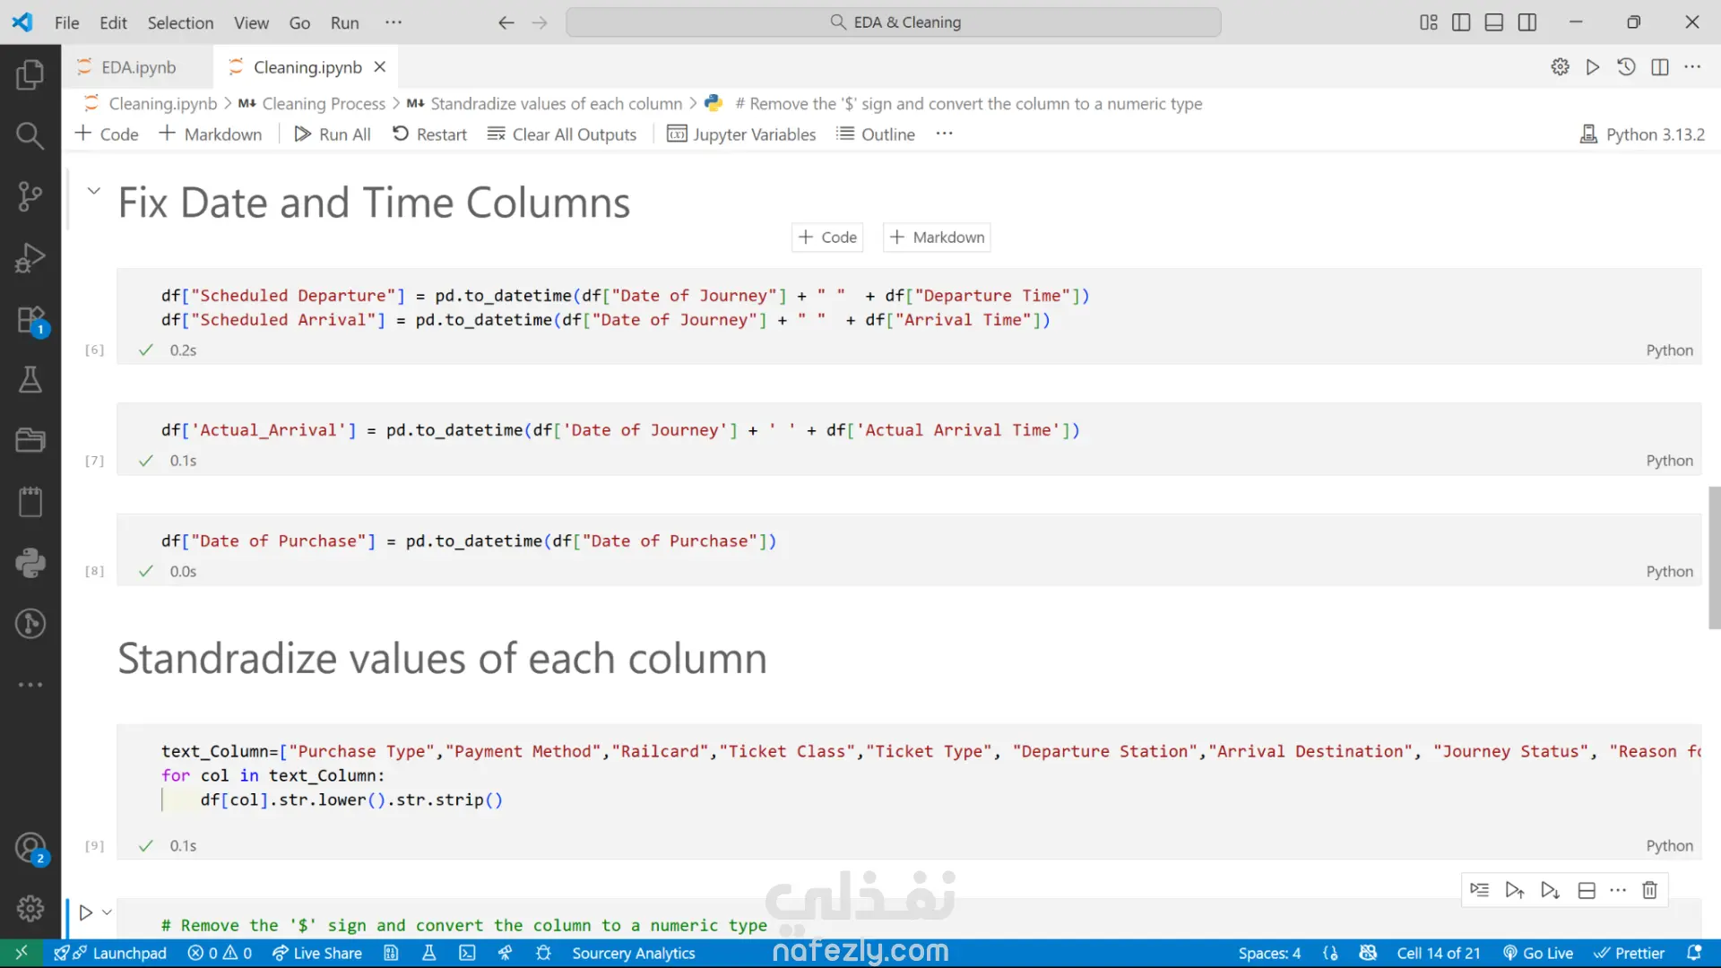1721x968 pixels.
Task: Switch to the EDA.ipynb tab
Action: point(138,67)
